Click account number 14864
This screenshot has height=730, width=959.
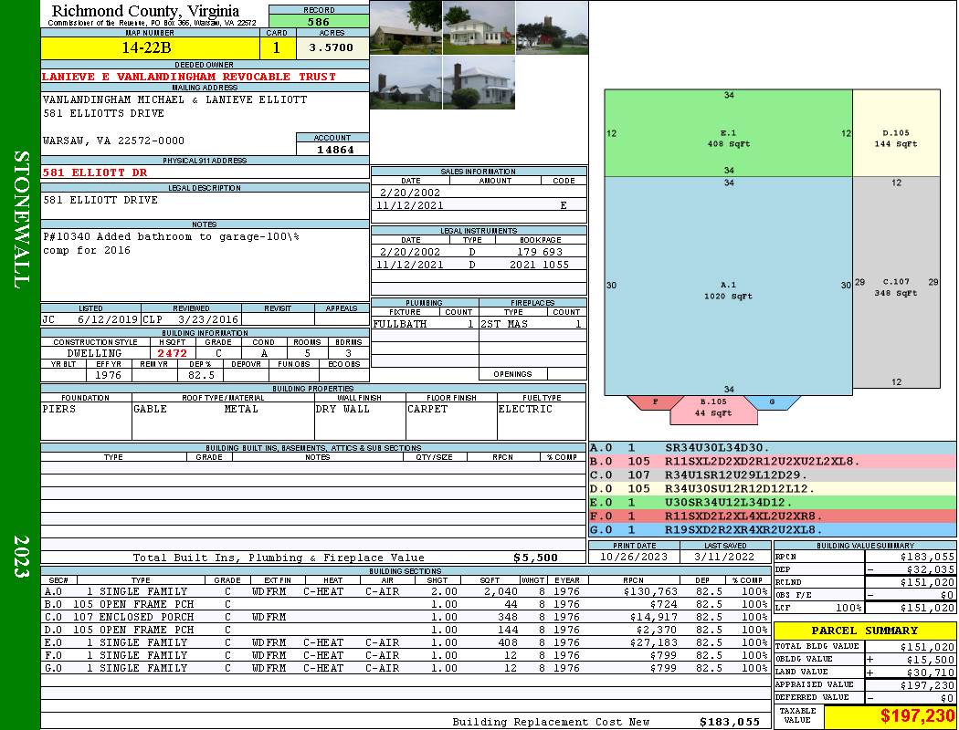click(334, 149)
